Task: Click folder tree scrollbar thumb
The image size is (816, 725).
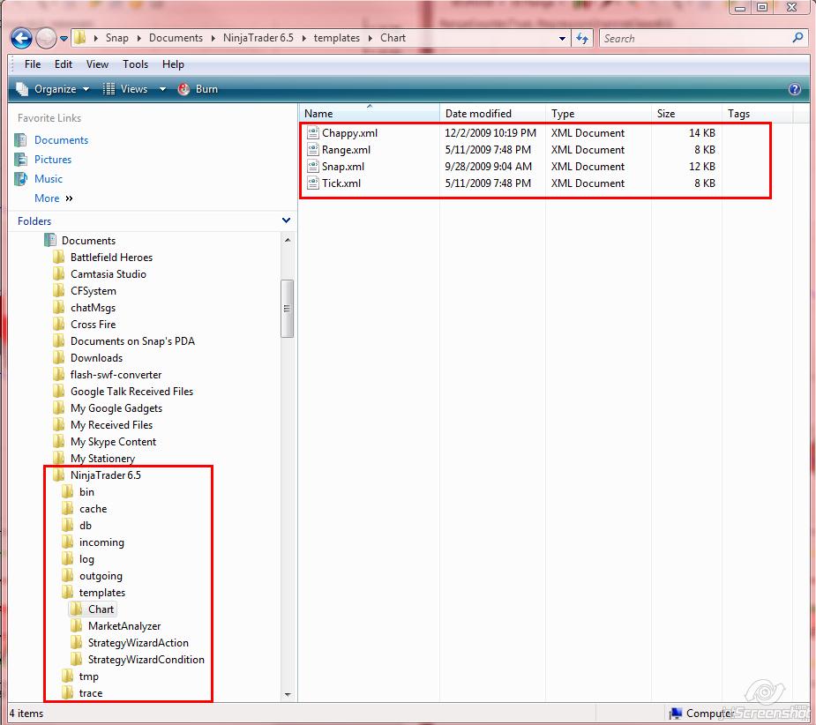Action: click(287, 309)
